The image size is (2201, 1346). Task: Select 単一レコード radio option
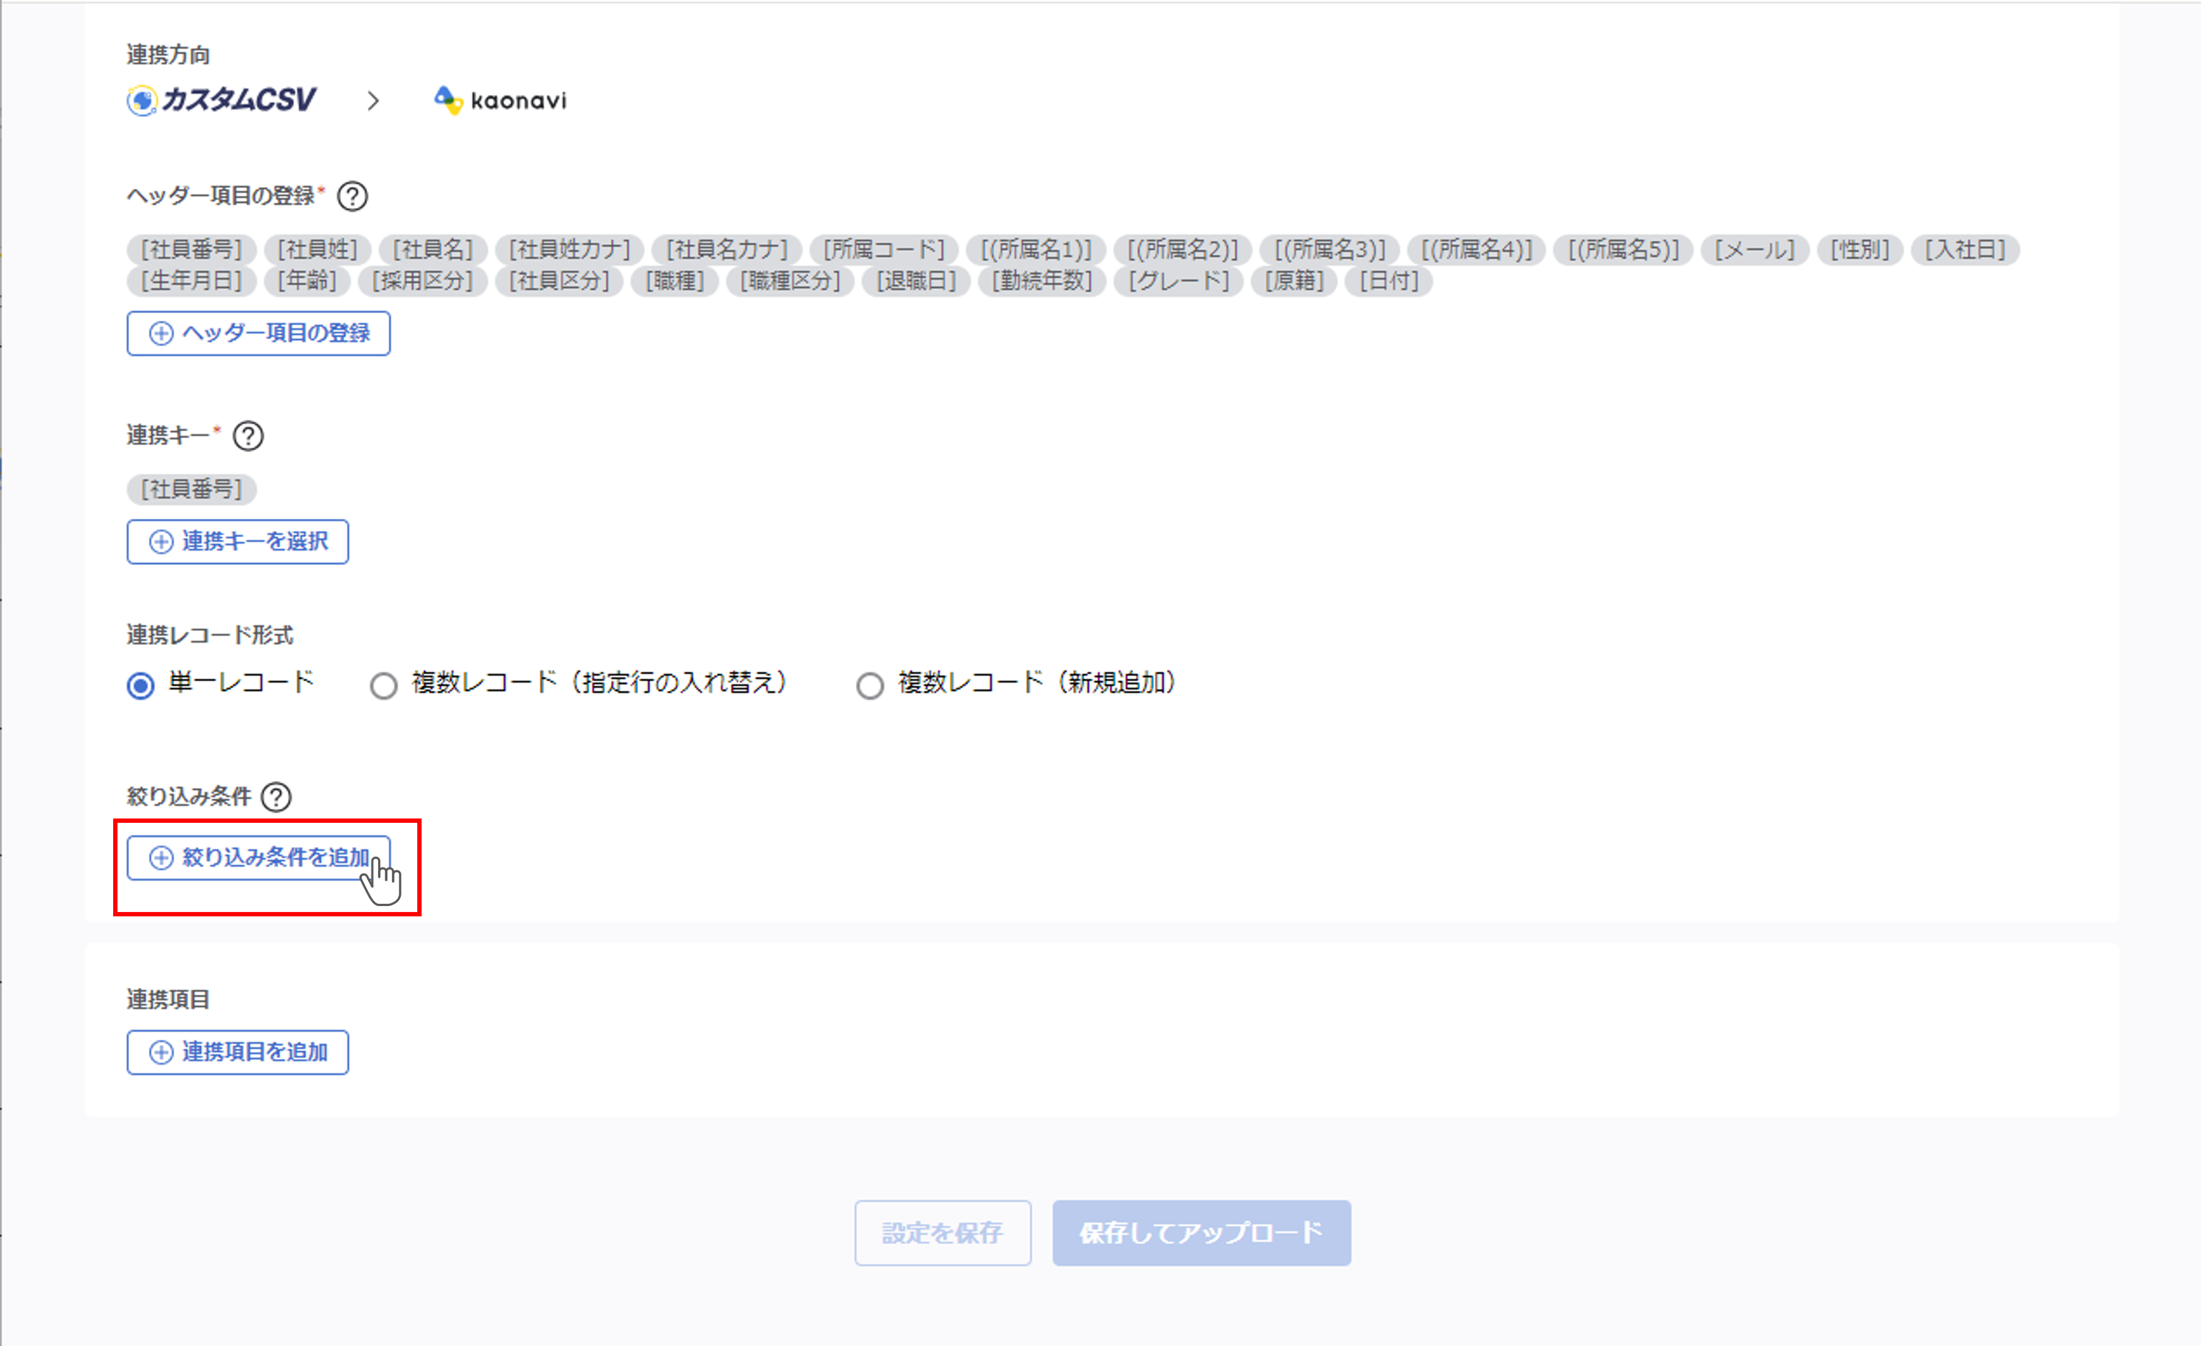point(141,686)
